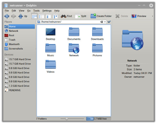Click the Create Folder button
Viewport: 157px width, 124px height.
pos(101,16)
